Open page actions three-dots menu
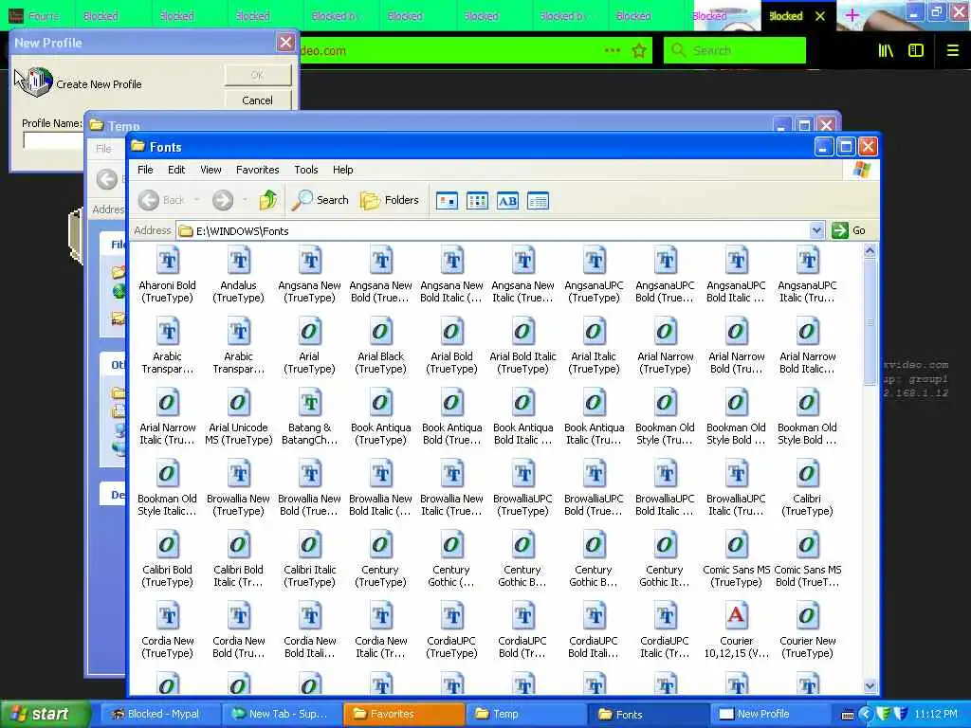 point(612,51)
